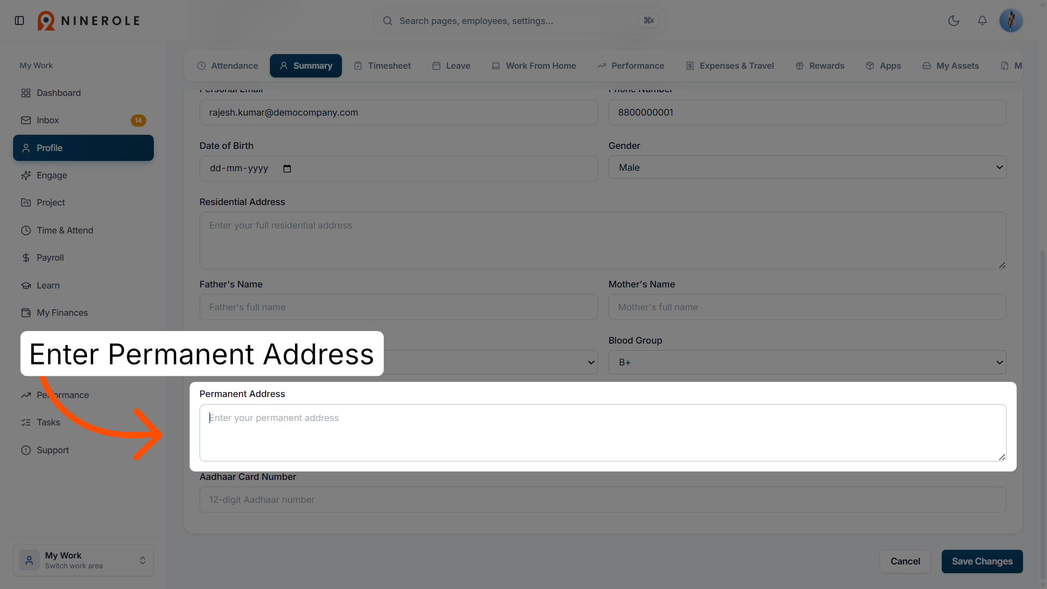The height and width of the screenshot is (589, 1047).
Task: Click the search magnifier icon
Action: point(388,21)
